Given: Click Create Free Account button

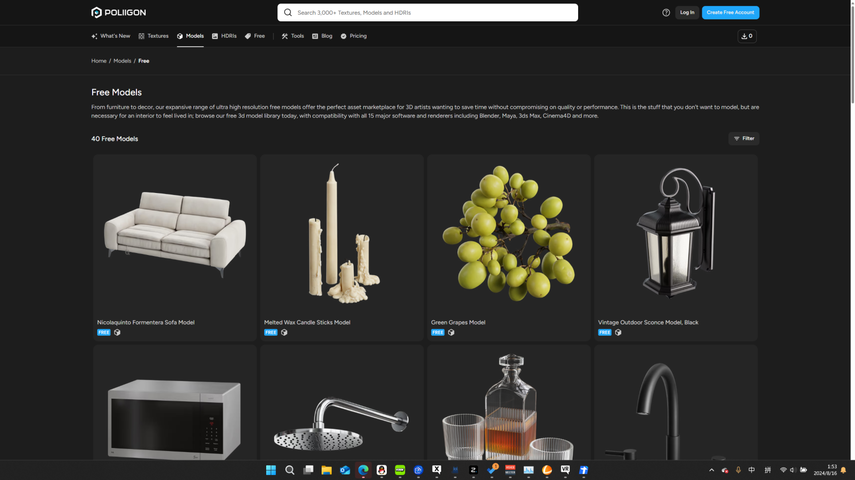Looking at the screenshot, I should [x=730, y=13].
